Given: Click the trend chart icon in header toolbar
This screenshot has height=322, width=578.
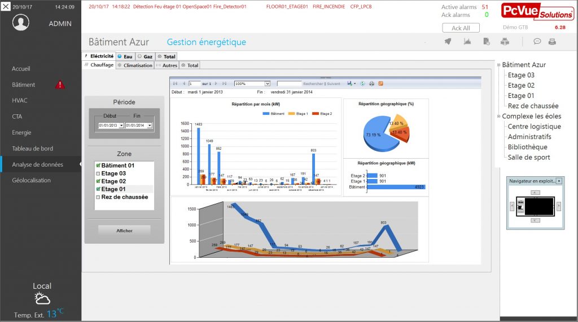Looking at the screenshot, I should 467,42.
